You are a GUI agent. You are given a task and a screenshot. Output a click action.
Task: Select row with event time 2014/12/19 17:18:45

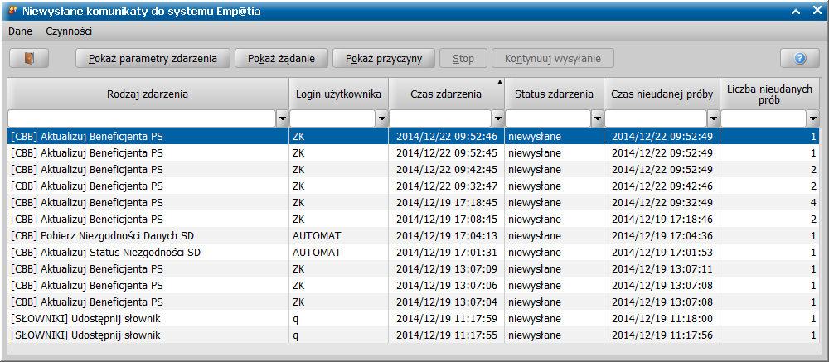414,202
